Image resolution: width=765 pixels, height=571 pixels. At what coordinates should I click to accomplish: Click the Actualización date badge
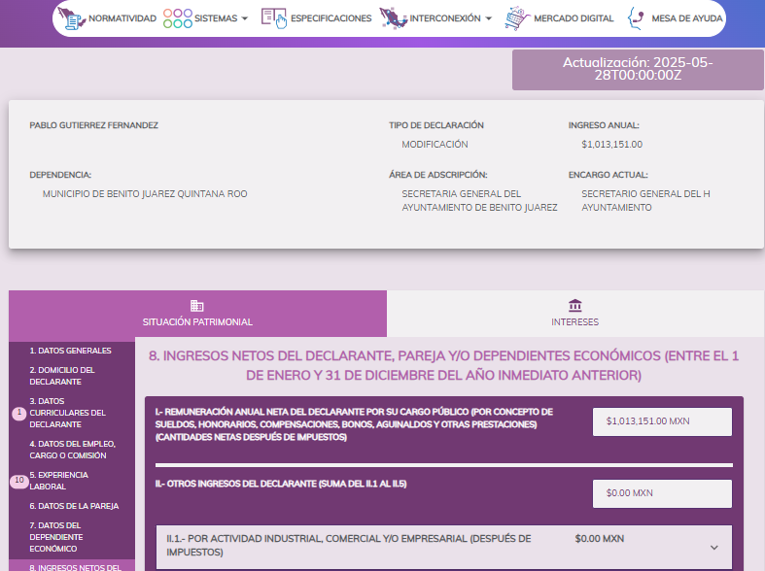coord(638,70)
